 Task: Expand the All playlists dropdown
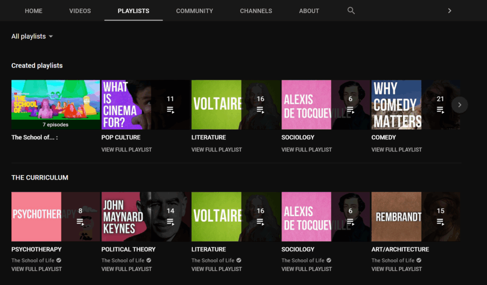click(x=32, y=36)
